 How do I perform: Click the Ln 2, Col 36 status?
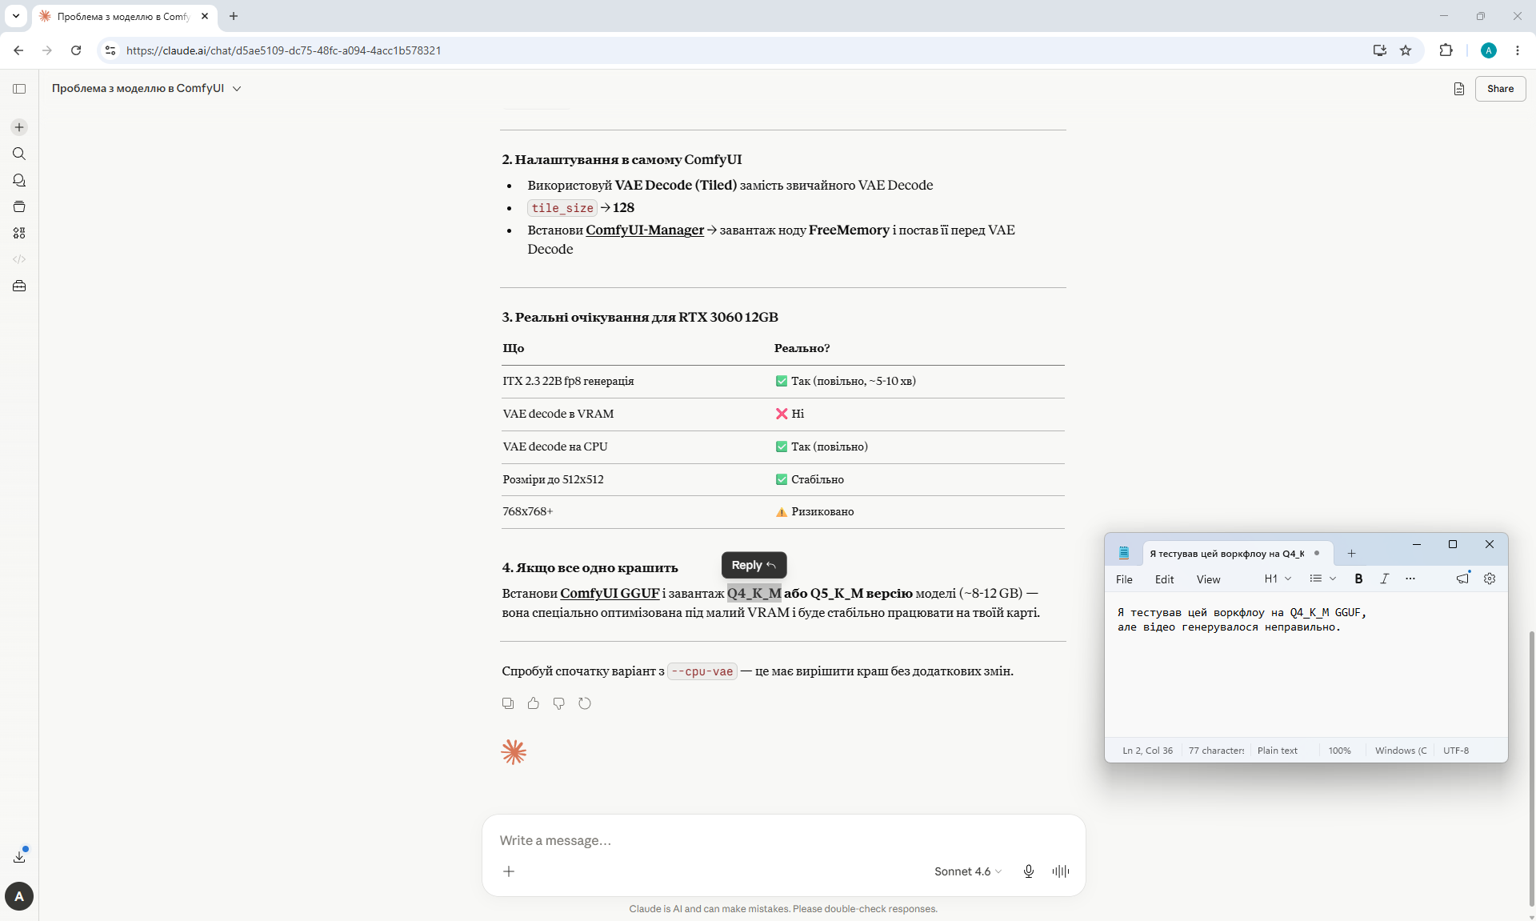tap(1147, 751)
